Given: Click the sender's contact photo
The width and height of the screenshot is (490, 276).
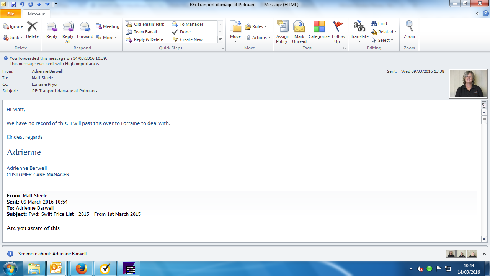Looking at the screenshot, I should (468, 84).
